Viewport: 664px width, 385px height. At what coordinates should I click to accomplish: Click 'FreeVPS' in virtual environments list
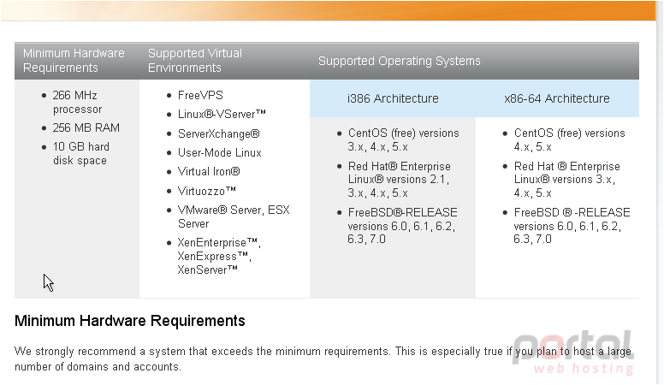200,95
